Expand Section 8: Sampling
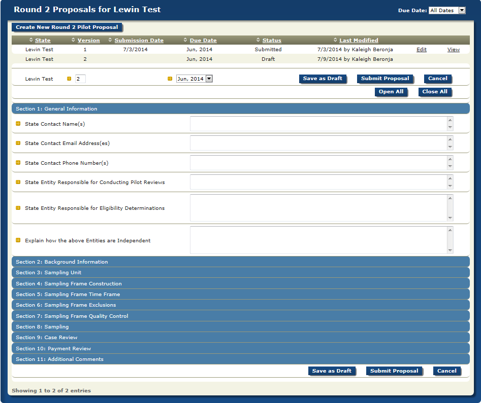 click(241, 327)
